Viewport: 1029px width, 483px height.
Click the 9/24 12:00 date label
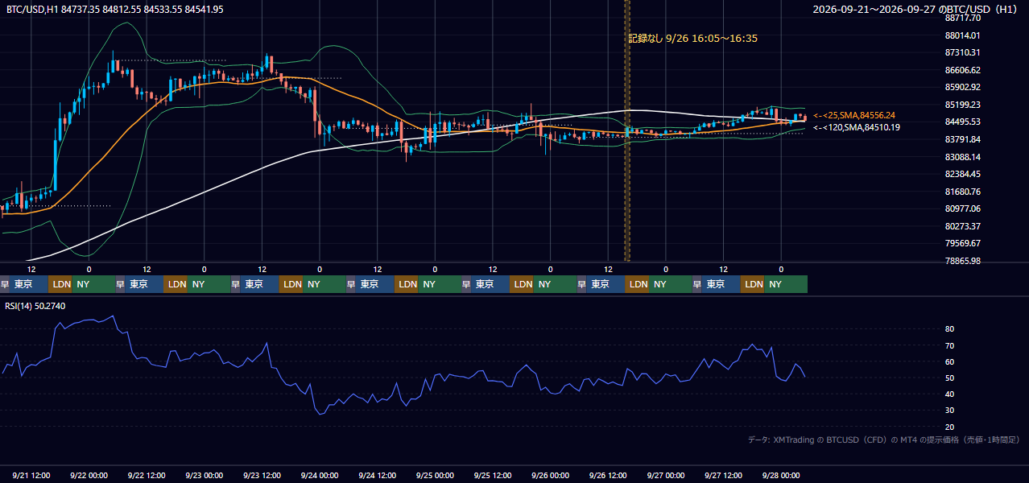click(x=378, y=475)
